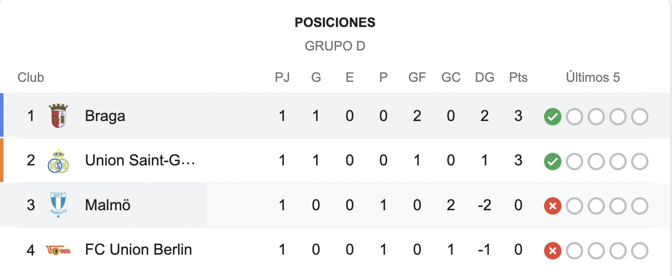Click Union Saint-Gilloise's green win checkmark
Viewport: 672px width, 276px height.
[553, 162]
